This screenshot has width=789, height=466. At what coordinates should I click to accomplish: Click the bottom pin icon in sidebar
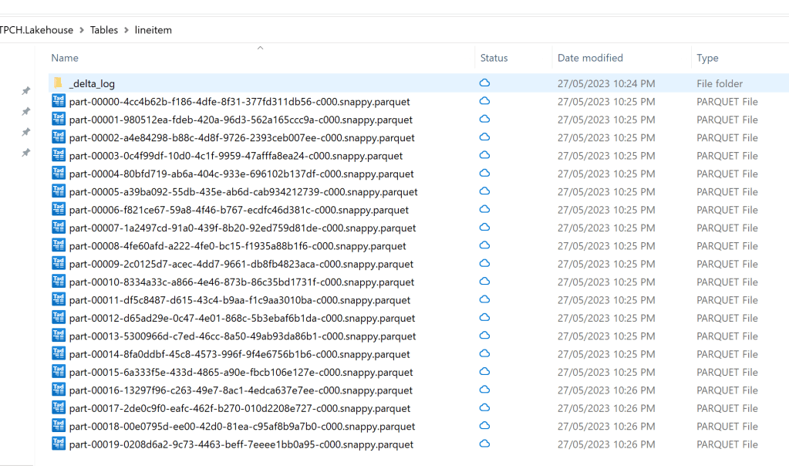point(25,153)
